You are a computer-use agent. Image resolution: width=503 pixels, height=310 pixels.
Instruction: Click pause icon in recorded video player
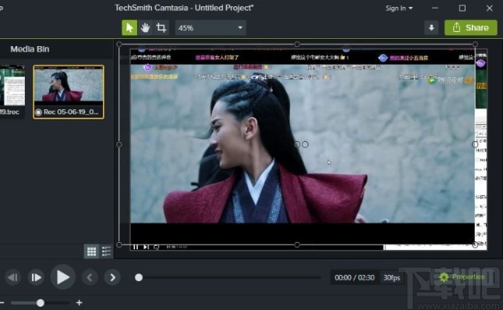(136, 247)
